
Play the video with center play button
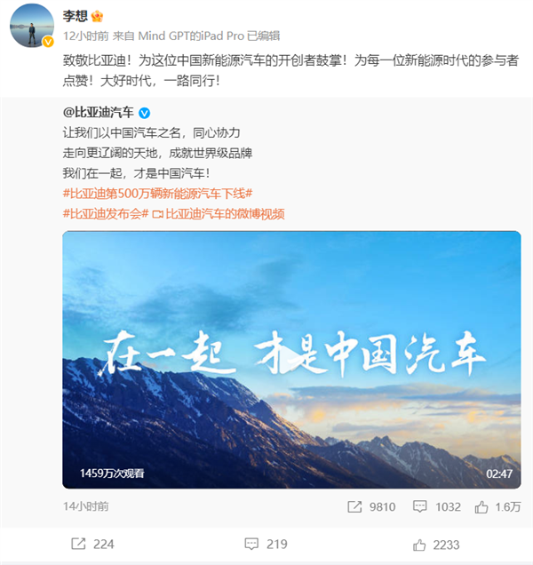click(x=291, y=359)
